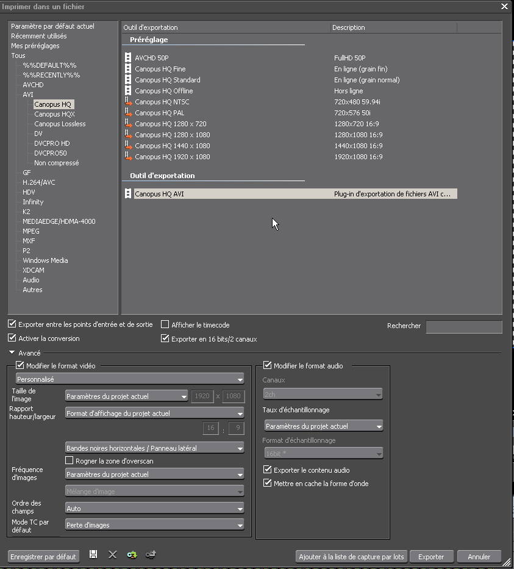Toggle 'Exporter entre les points d'entrée et de sortie'
Screen dimensions: 514x569
[x=12, y=324]
